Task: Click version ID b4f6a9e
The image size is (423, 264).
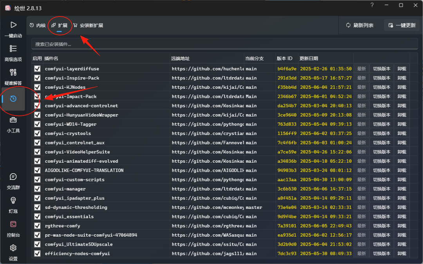Action: pos(287,69)
